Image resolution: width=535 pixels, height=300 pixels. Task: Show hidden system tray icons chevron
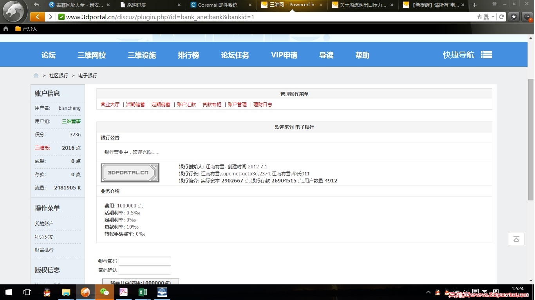(428, 293)
